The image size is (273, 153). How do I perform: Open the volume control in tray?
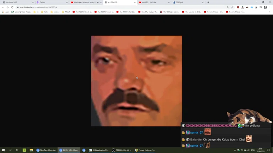[248, 150]
